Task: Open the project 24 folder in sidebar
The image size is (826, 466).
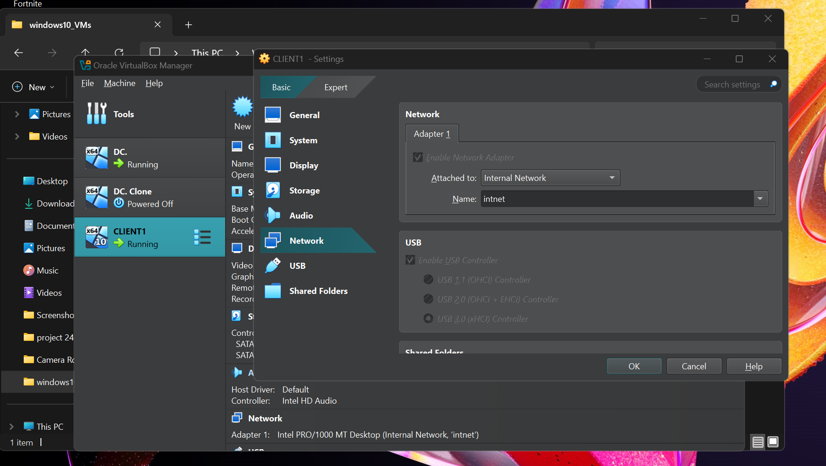Action: pyautogui.click(x=48, y=337)
